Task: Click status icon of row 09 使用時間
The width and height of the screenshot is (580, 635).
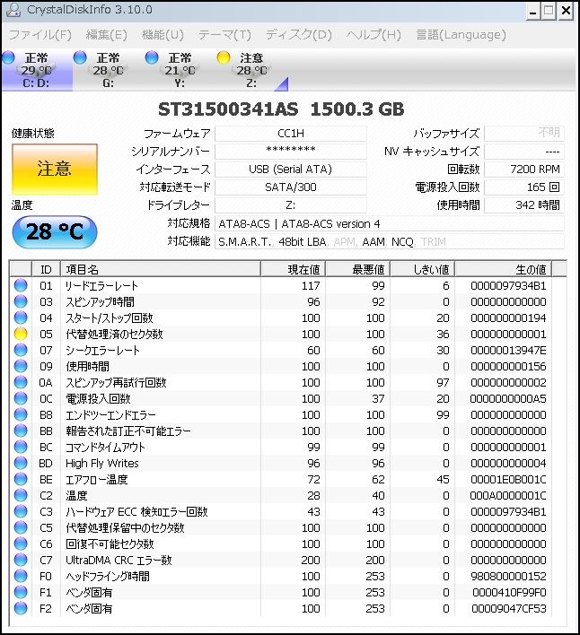Action: [21, 366]
